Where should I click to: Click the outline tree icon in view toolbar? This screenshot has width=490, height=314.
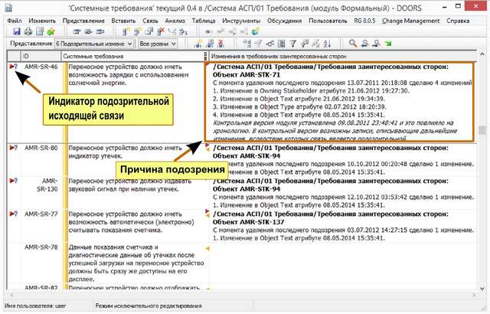(247, 44)
